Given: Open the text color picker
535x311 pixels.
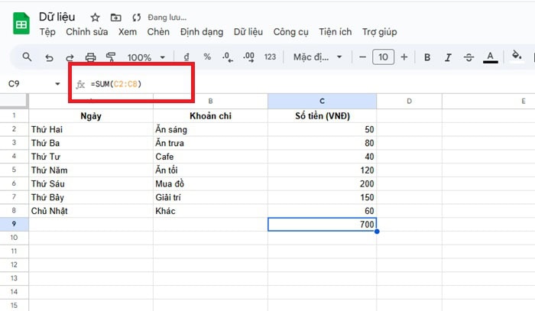Looking at the screenshot, I should tap(490, 57).
